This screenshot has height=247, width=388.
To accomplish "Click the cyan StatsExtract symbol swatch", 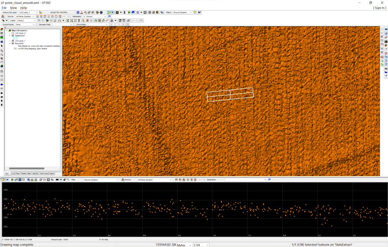I will click(15, 38).
